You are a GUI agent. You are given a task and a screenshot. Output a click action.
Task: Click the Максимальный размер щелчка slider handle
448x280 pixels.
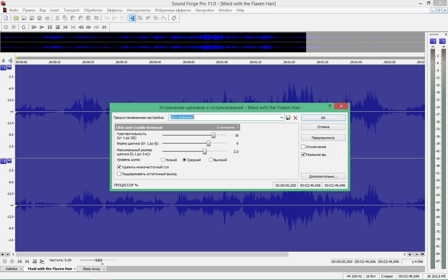tap(205, 152)
